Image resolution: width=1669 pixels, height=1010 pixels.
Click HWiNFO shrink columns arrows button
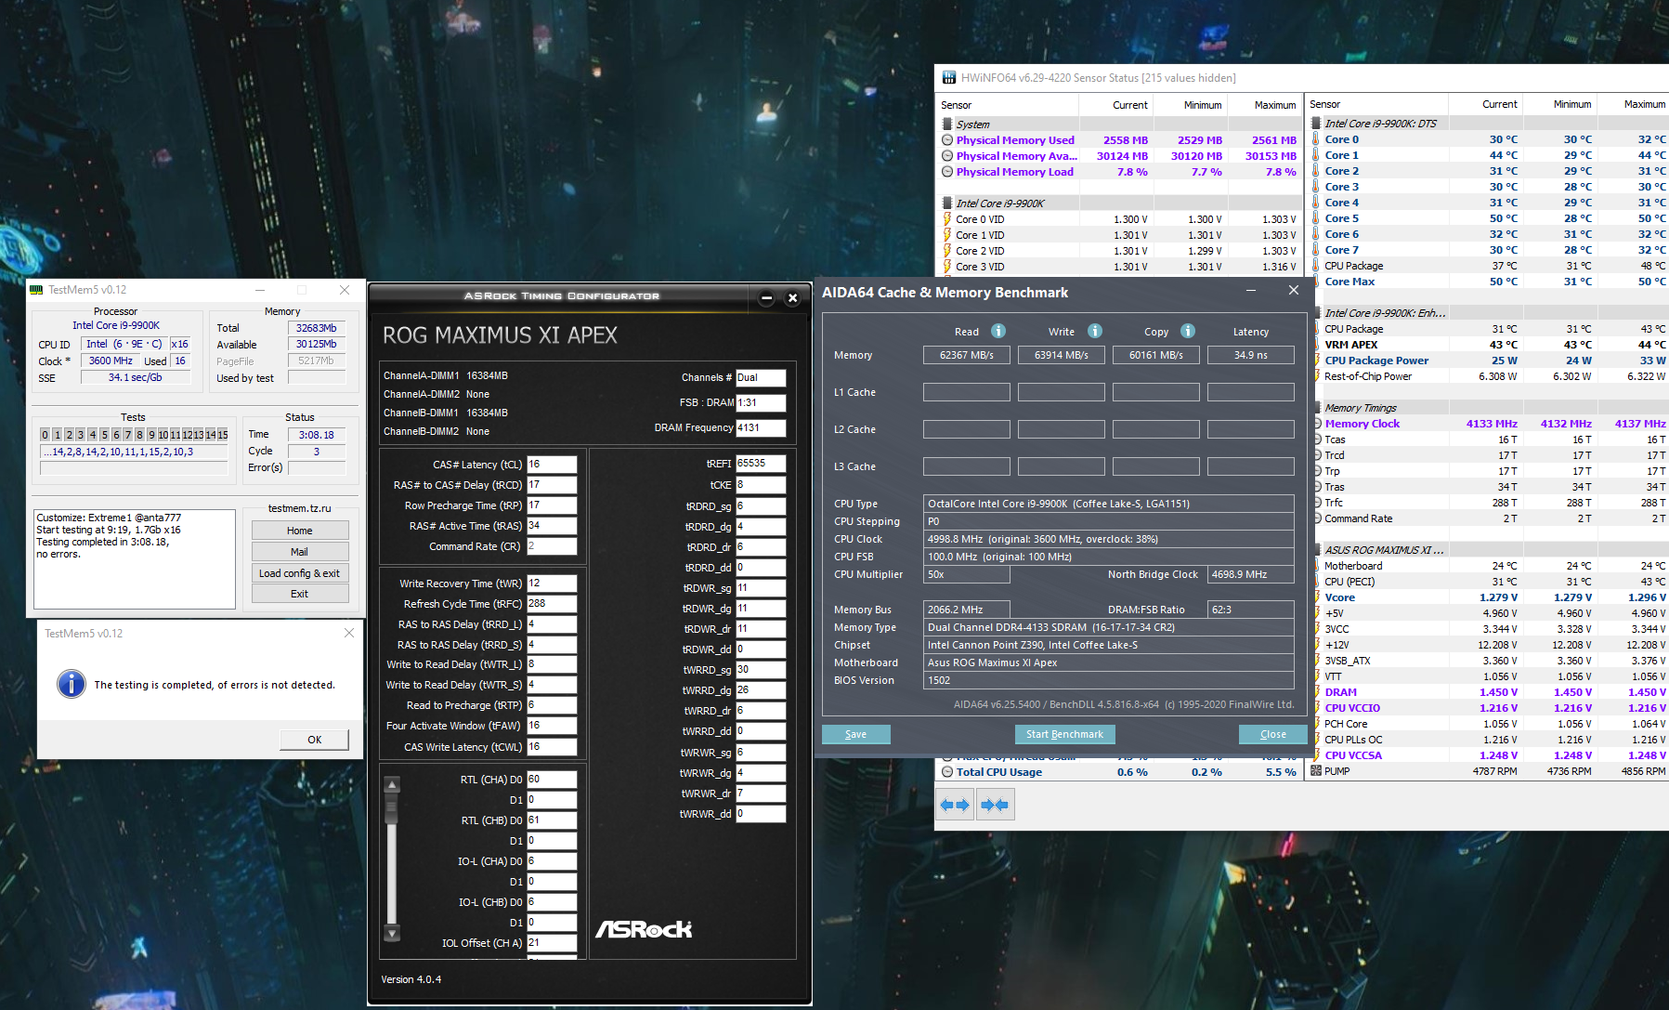pyautogui.click(x=995, y=805)
